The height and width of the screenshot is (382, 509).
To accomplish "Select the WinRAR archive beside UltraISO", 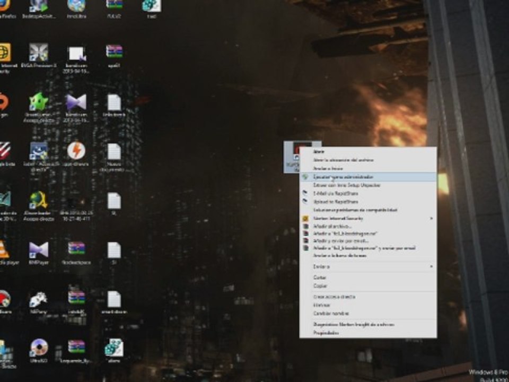I will (76, 347).
